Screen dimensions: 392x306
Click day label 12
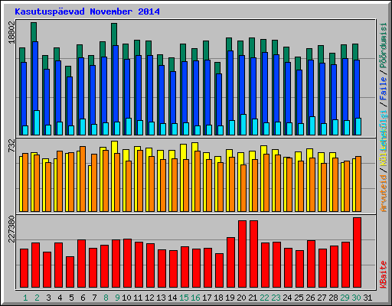(149, 298)
